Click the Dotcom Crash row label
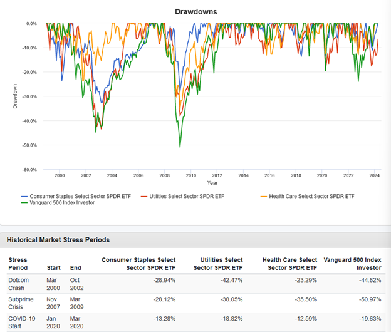Image resolution: width=391 pixels, height=332 pixels. click(x=18, y=284)
